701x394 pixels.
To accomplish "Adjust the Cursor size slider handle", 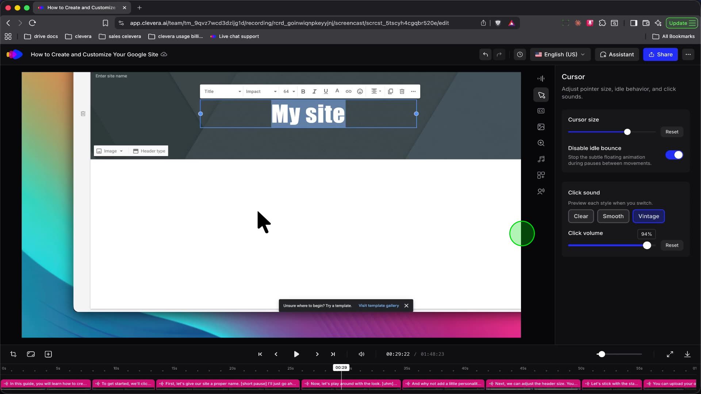I will 627,132.
